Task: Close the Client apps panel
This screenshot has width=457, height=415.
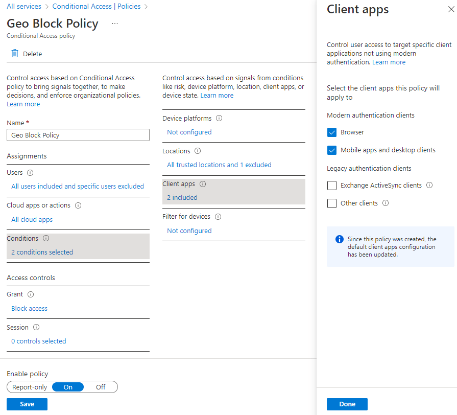Action: click(450, 9)
